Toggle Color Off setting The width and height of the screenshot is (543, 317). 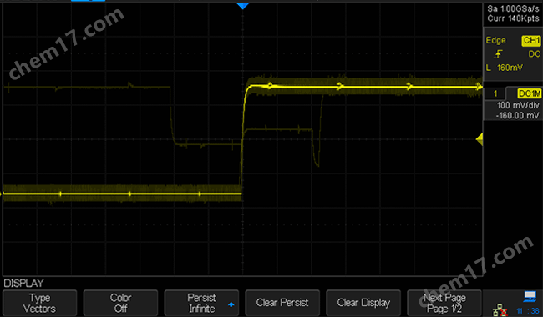coord(120,303)
